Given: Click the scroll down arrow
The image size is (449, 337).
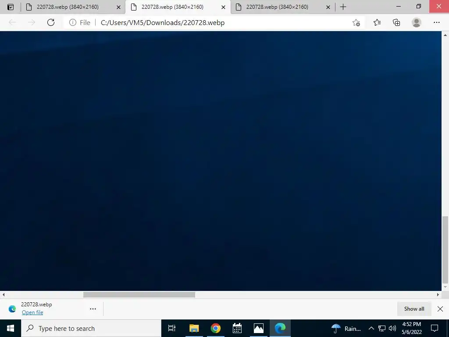Looking at the screenshot, I should click(x=445, y=287).
